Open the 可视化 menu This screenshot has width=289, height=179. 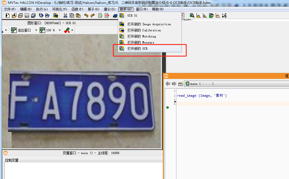(x=59, y=9)
